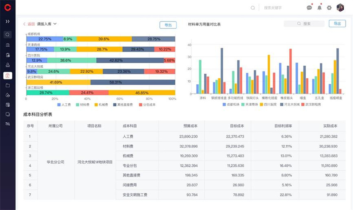Click the red logo at top left

8,7
